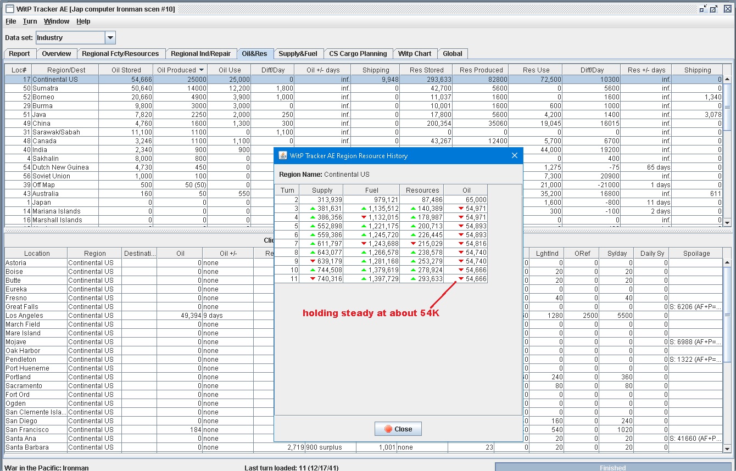
Task: Select the Burma region row
Action: (364, 106)
